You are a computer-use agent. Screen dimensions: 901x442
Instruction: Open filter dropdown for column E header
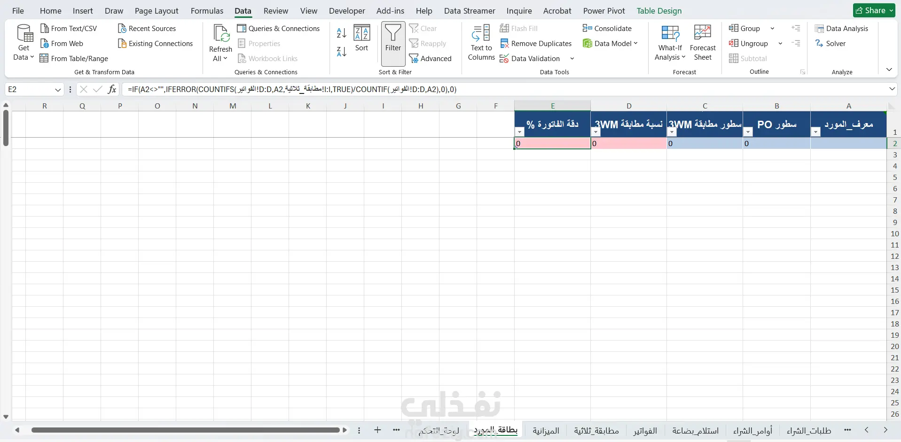click(520, 132)
